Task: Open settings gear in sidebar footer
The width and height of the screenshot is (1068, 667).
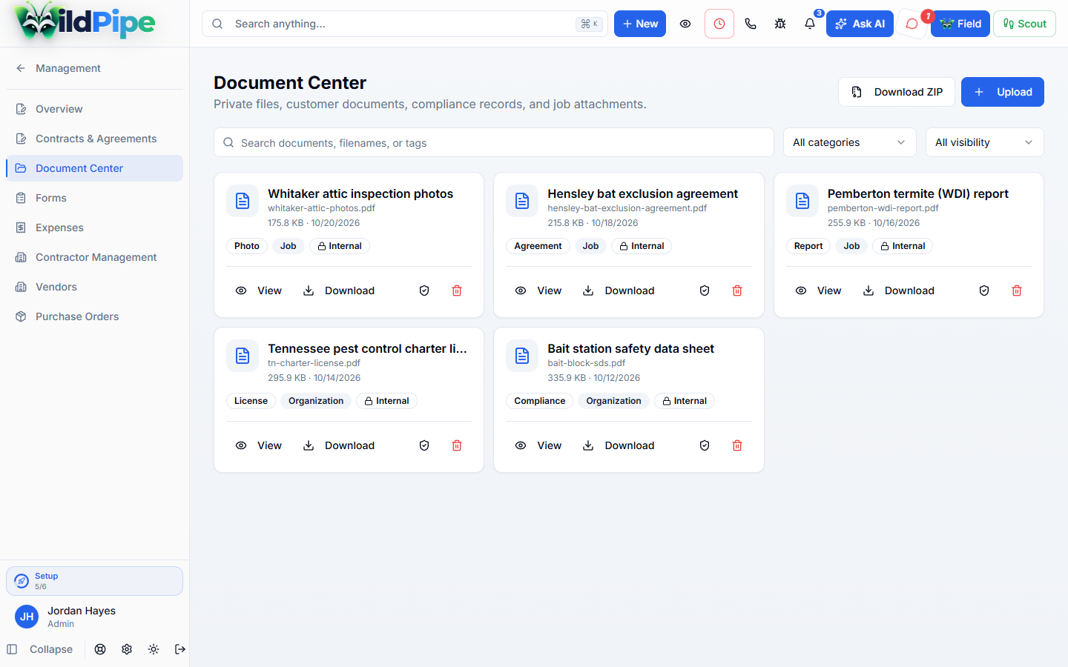Action: (127, 649)
